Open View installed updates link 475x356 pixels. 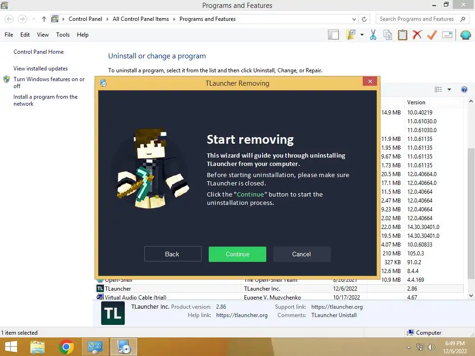coord(41,69)
